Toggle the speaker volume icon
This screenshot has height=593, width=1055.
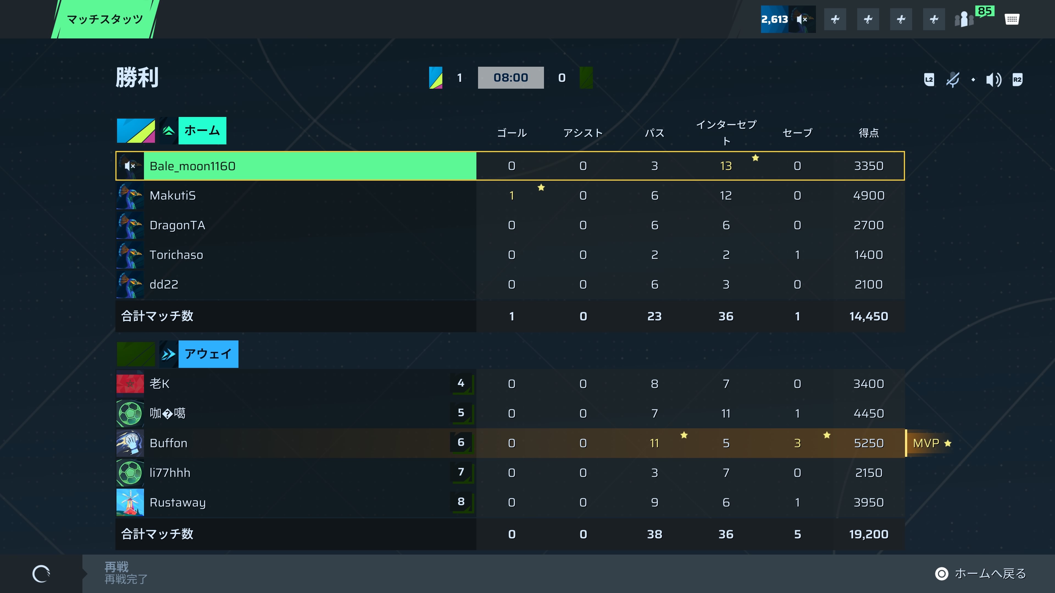click(993, 79)
